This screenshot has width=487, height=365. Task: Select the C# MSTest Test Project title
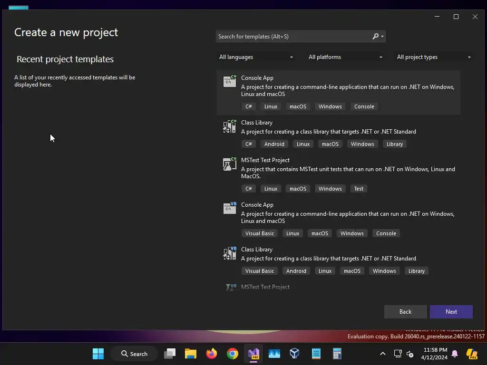tap(265, 160)
